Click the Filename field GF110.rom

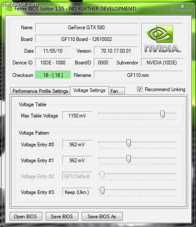[x=138, y=75]
